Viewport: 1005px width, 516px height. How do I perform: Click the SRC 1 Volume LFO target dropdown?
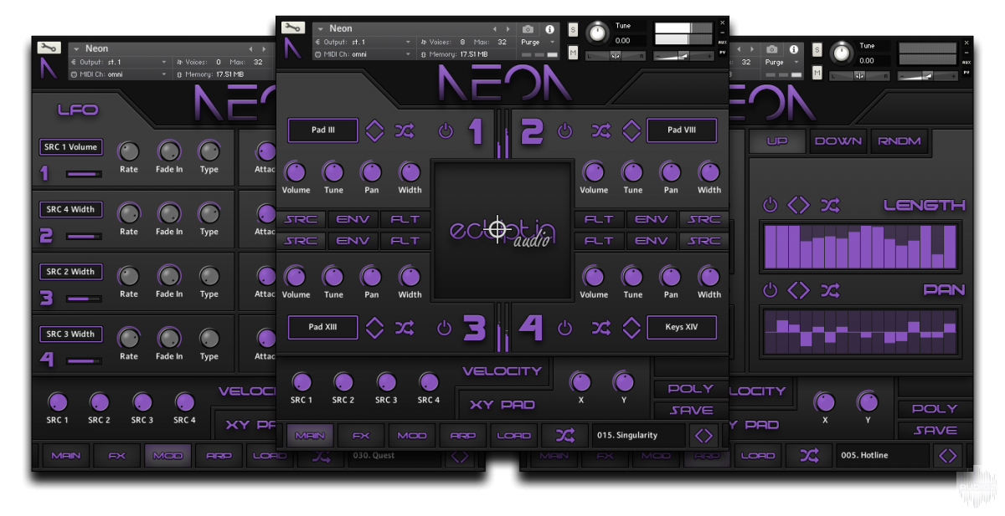[x=71, y=147]
